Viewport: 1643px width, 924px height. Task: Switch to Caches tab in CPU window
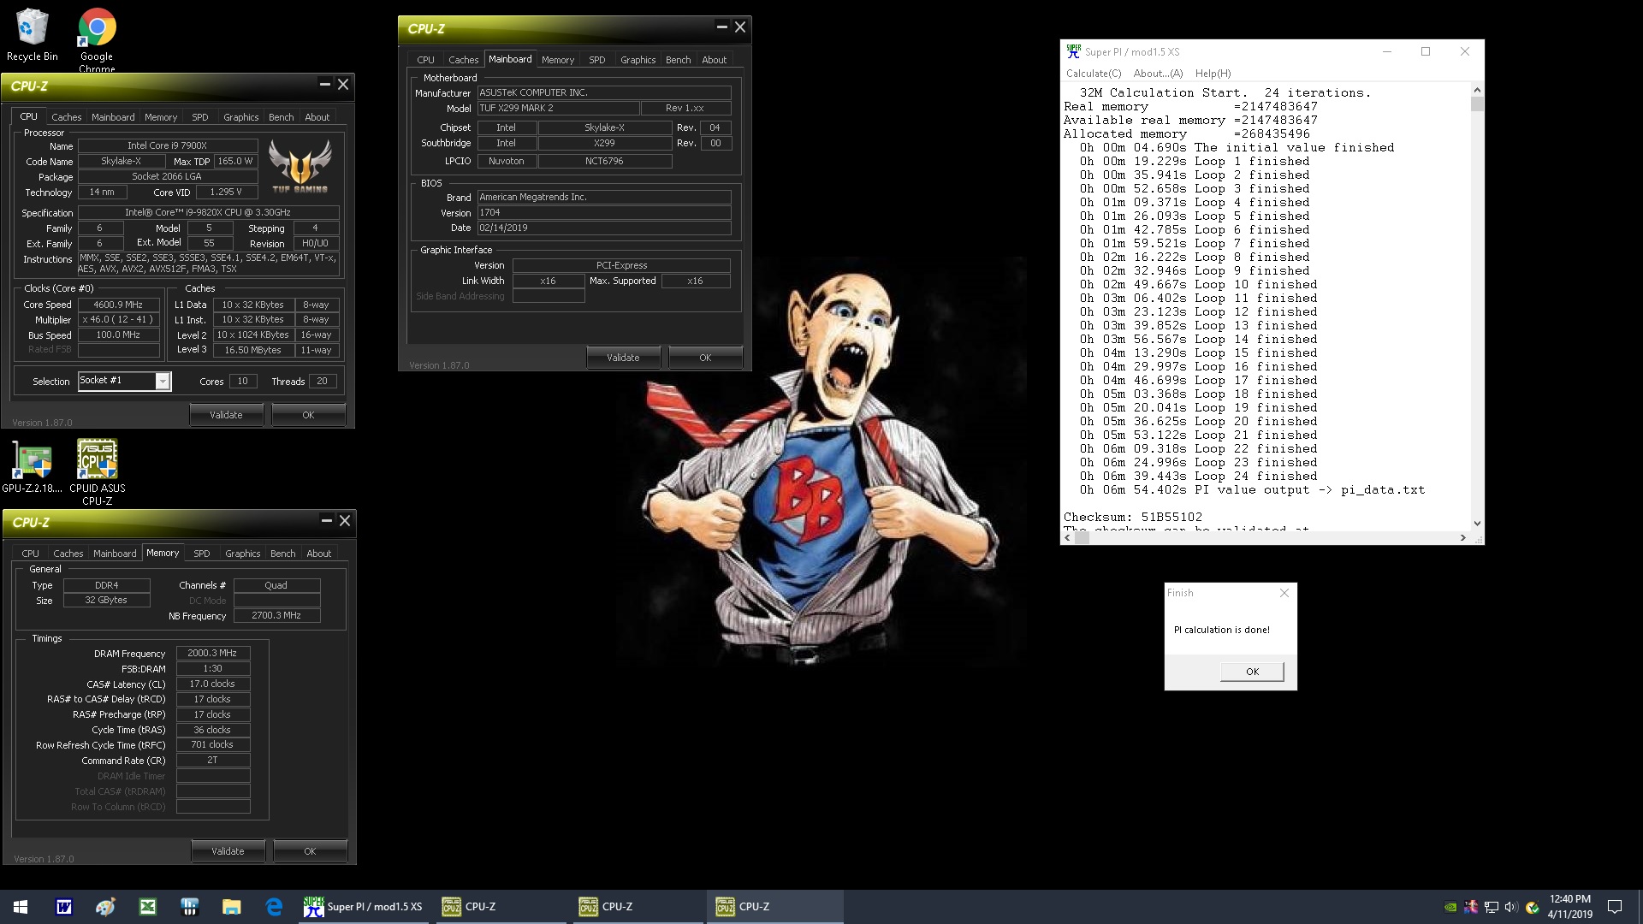[67, 117]
